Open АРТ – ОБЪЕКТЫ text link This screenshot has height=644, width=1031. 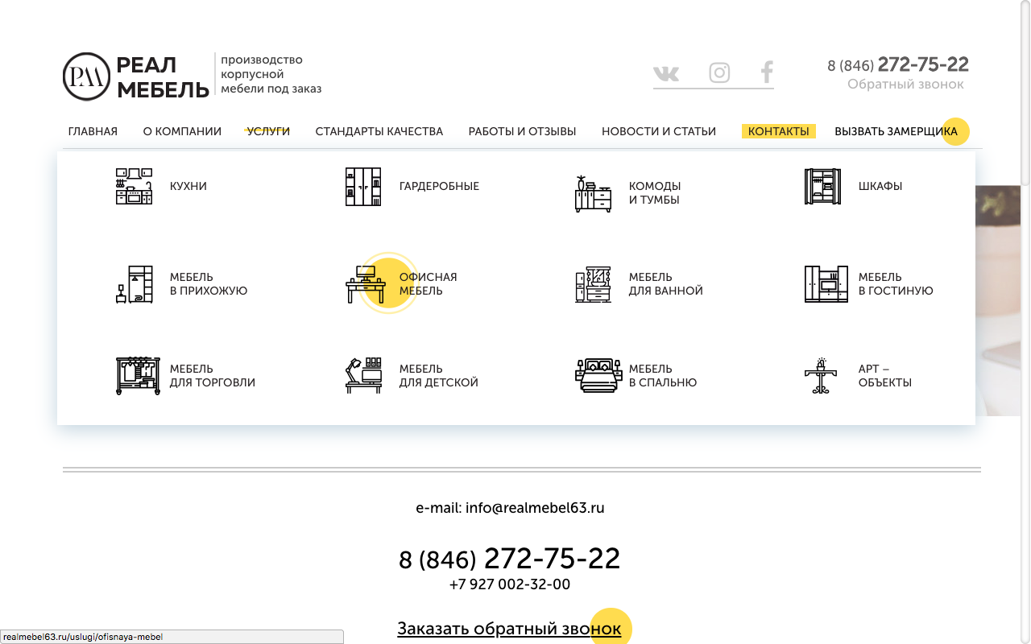pyautogui.click(x=885, y=376)
